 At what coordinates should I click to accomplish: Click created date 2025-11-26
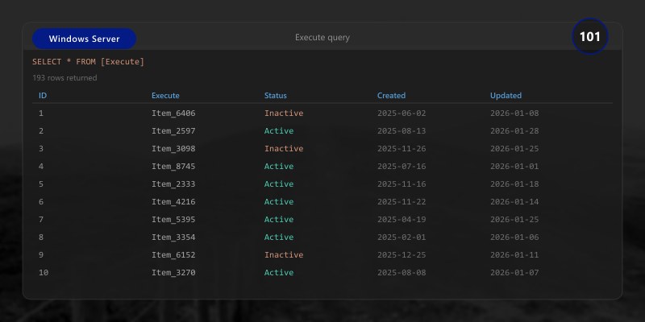tap(402, 148)
